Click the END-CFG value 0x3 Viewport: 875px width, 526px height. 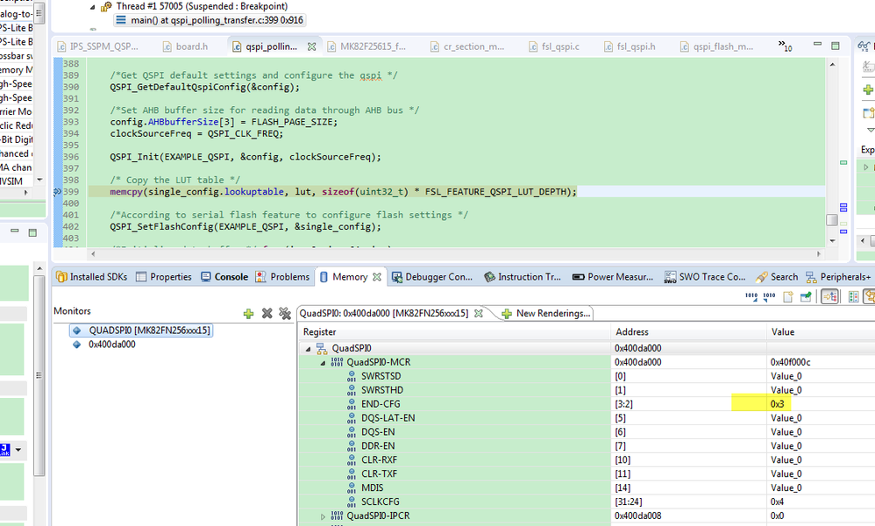[778, 404]
